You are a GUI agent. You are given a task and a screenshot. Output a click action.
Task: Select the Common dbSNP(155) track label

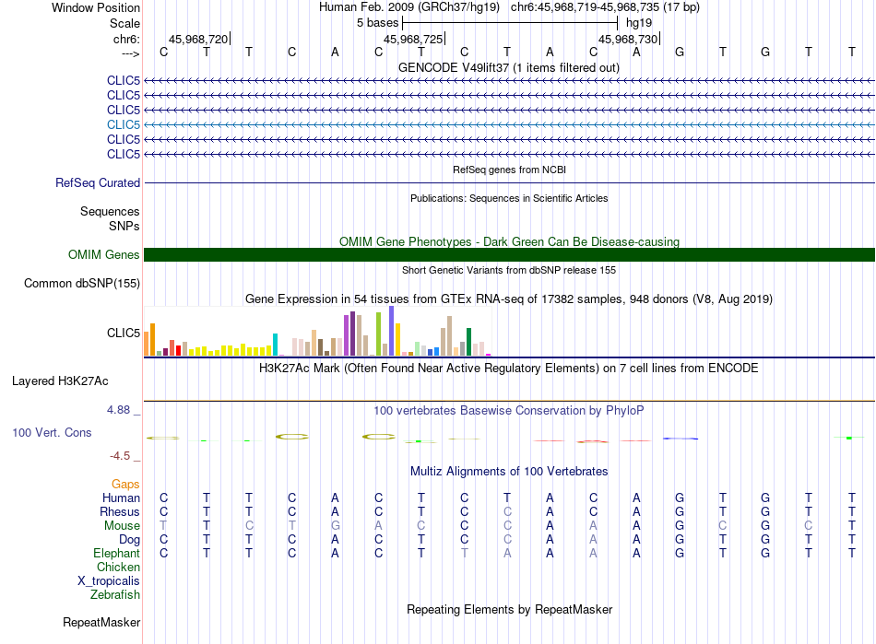pyautogui.click(x=81, y=283)
